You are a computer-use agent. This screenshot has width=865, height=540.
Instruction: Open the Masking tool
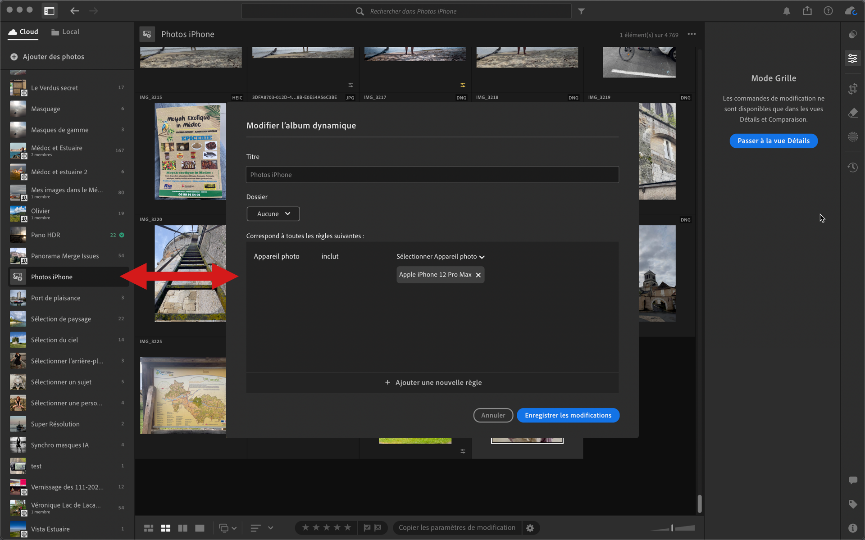click(853, 136)
